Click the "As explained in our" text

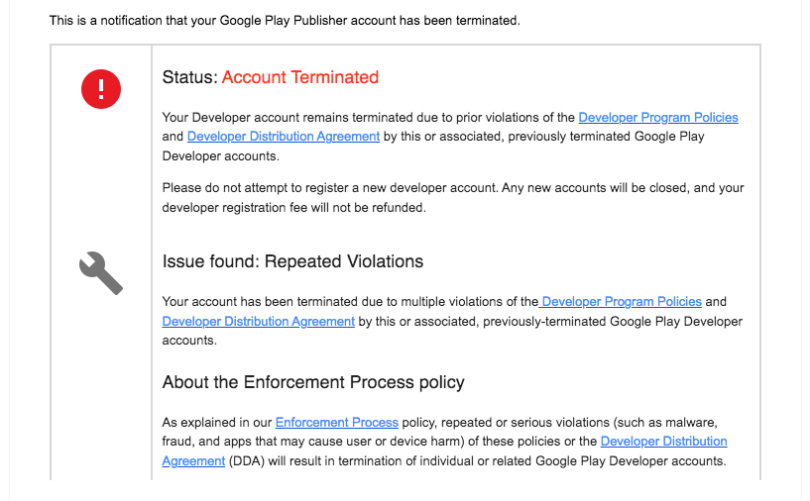(217, 422)
